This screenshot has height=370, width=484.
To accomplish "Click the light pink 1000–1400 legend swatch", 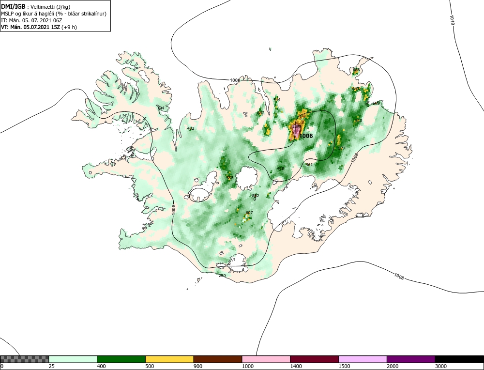I will 266,359.
